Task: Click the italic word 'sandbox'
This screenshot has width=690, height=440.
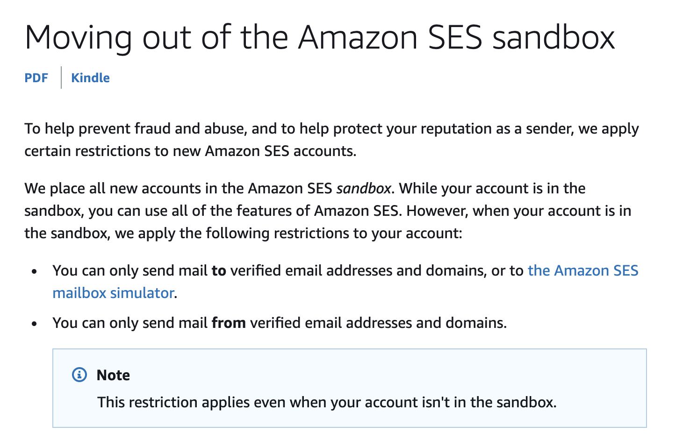Action: pyautogui.click(x=364, y=188)
